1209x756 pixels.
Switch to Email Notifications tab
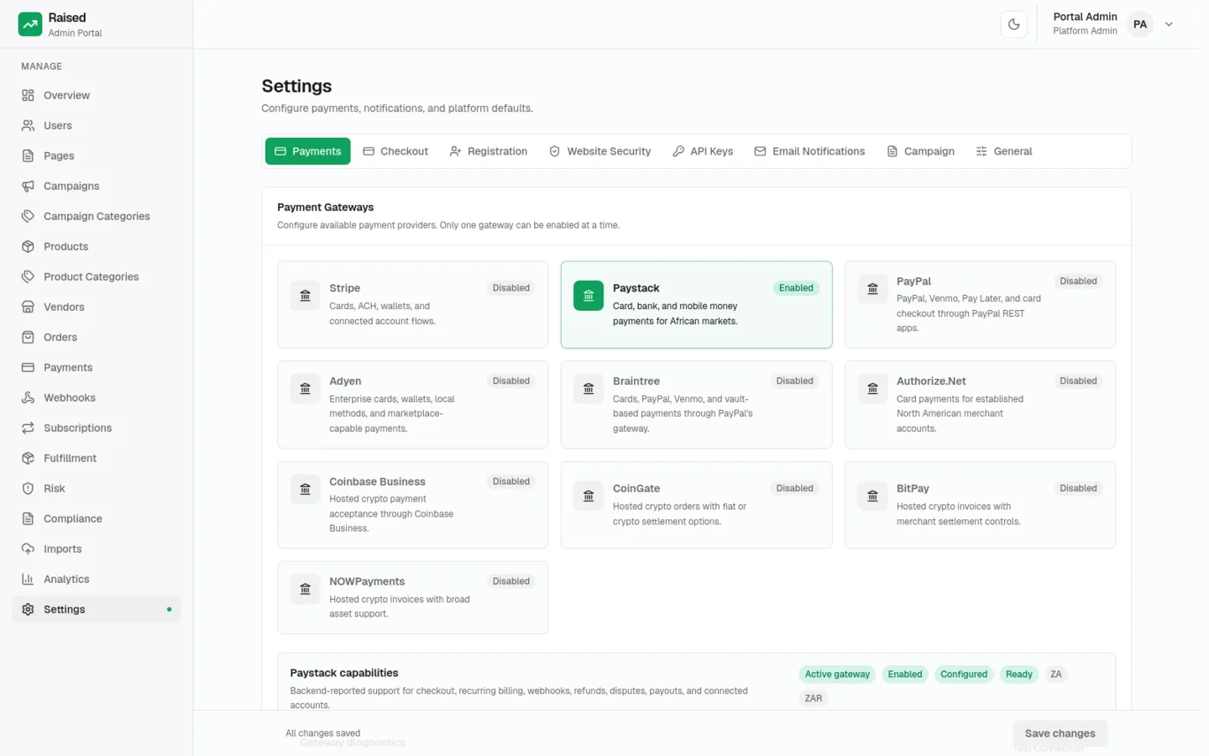tap(809, 151)
